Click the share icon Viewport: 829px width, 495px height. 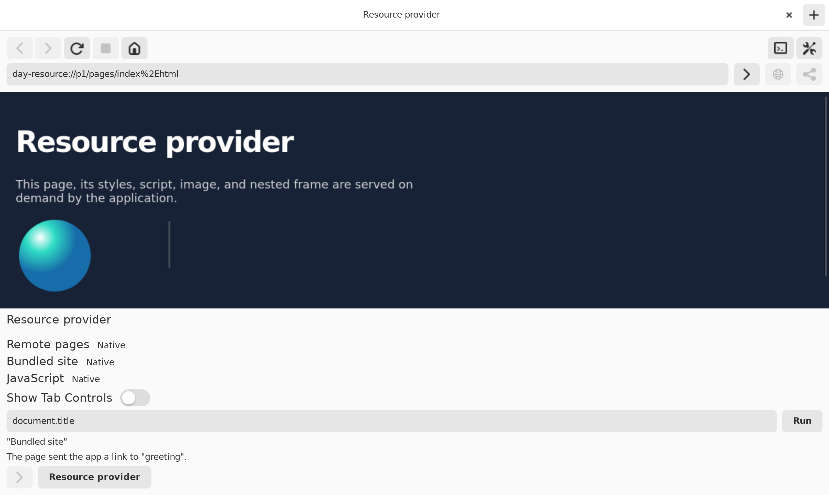point(809,74)
